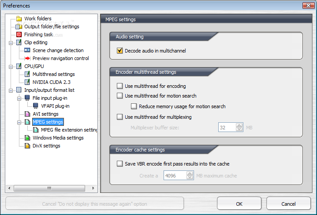
Task: Enable Use multithread for motion search
Action: coord(119,96)
